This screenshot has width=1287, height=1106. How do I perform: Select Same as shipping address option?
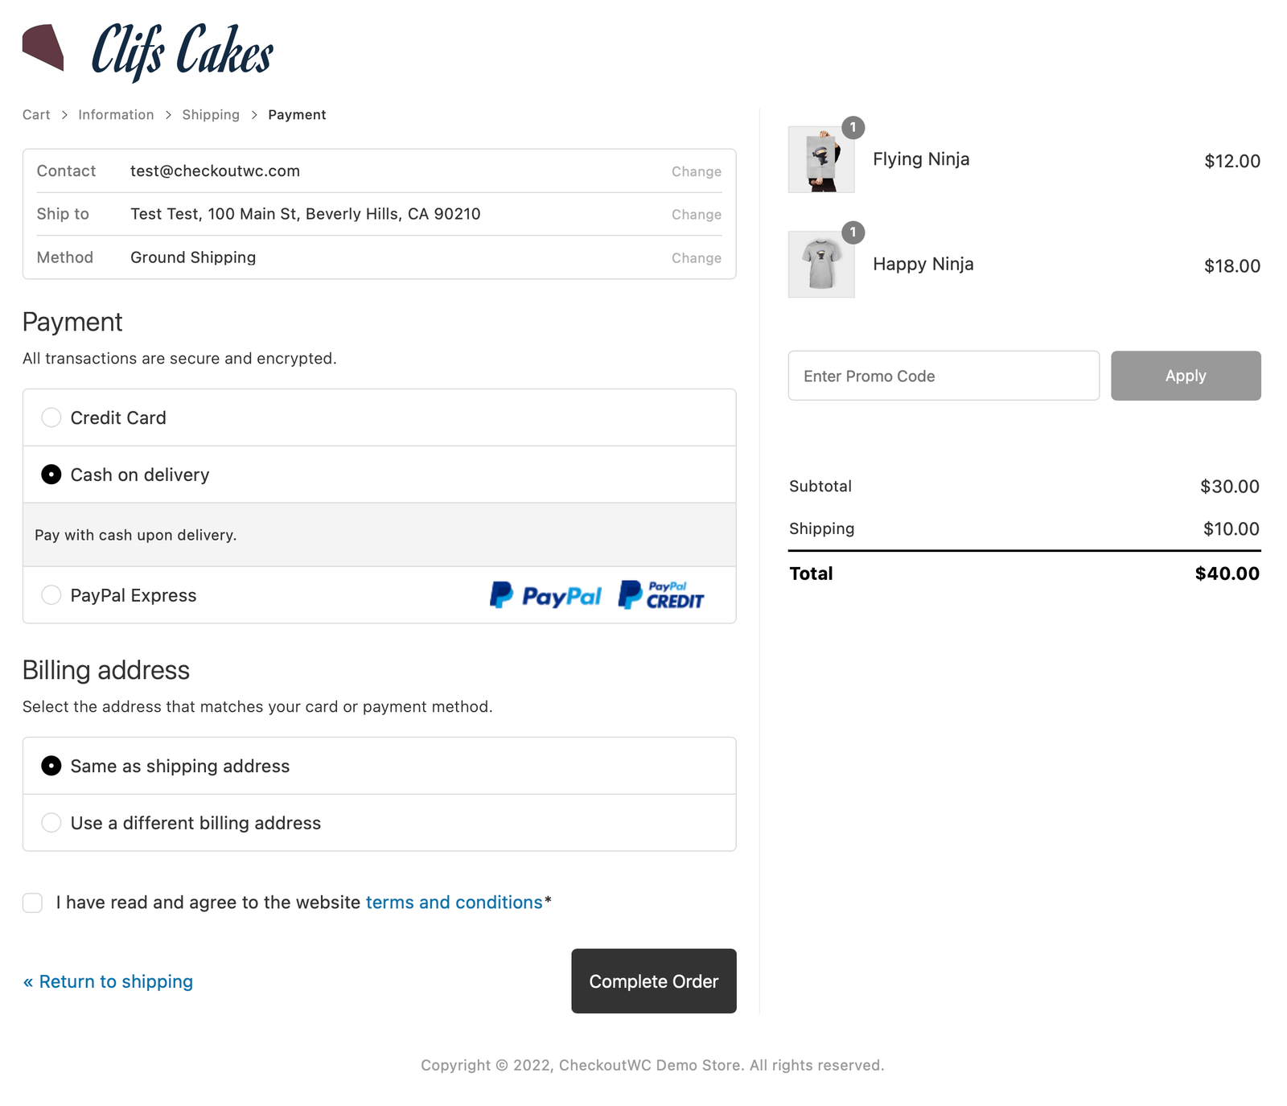click(x=51, y=766)
